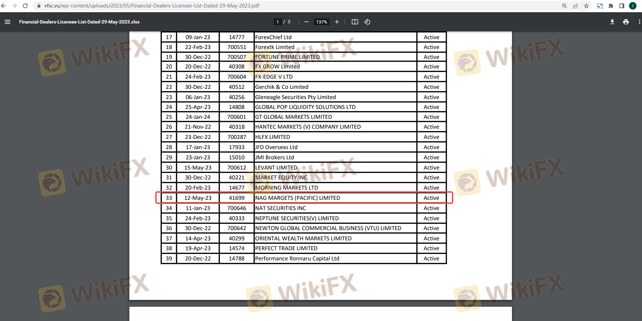Screen dimensions: 642x321
Task: Open the green profile avatar
Action: coord(633,6)
